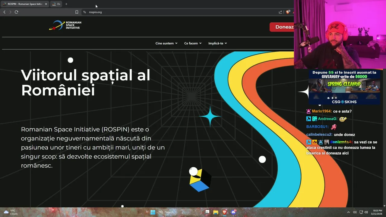This screenshot has height=217, width=386.
Task: Click username BARBOSU1 in chat
Action: (x=318, y=127)
